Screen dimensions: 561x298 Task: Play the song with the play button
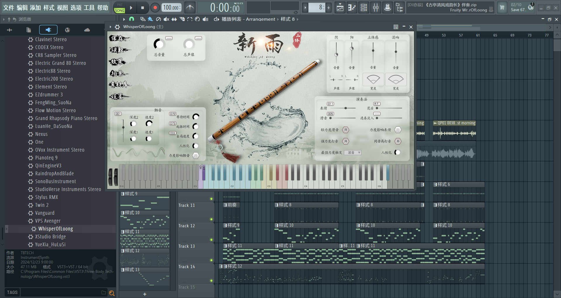pyautogui.click(x=131, y=8)
